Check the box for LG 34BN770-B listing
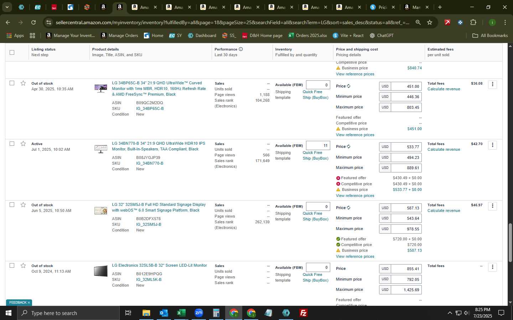This screenshot has height=320, width=513. pos(12,144)
